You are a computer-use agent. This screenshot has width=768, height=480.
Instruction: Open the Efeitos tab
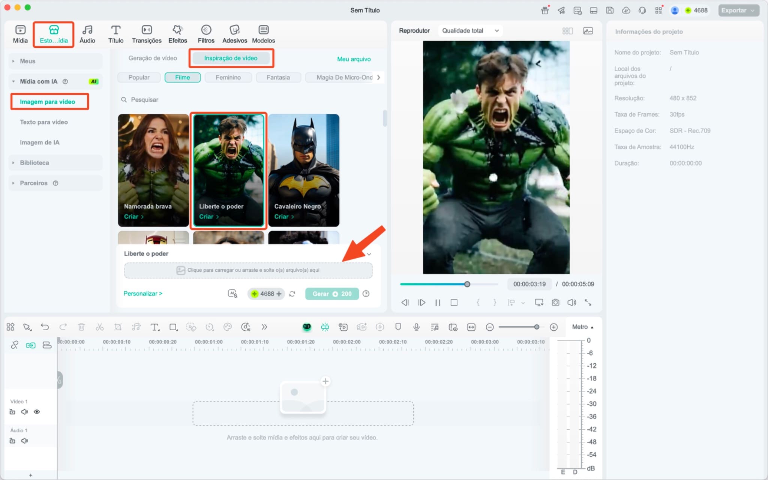pyautogui.click(x=177, y=34)
